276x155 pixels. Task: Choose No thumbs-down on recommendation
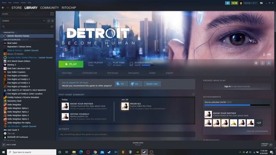[x=135, y=84]
